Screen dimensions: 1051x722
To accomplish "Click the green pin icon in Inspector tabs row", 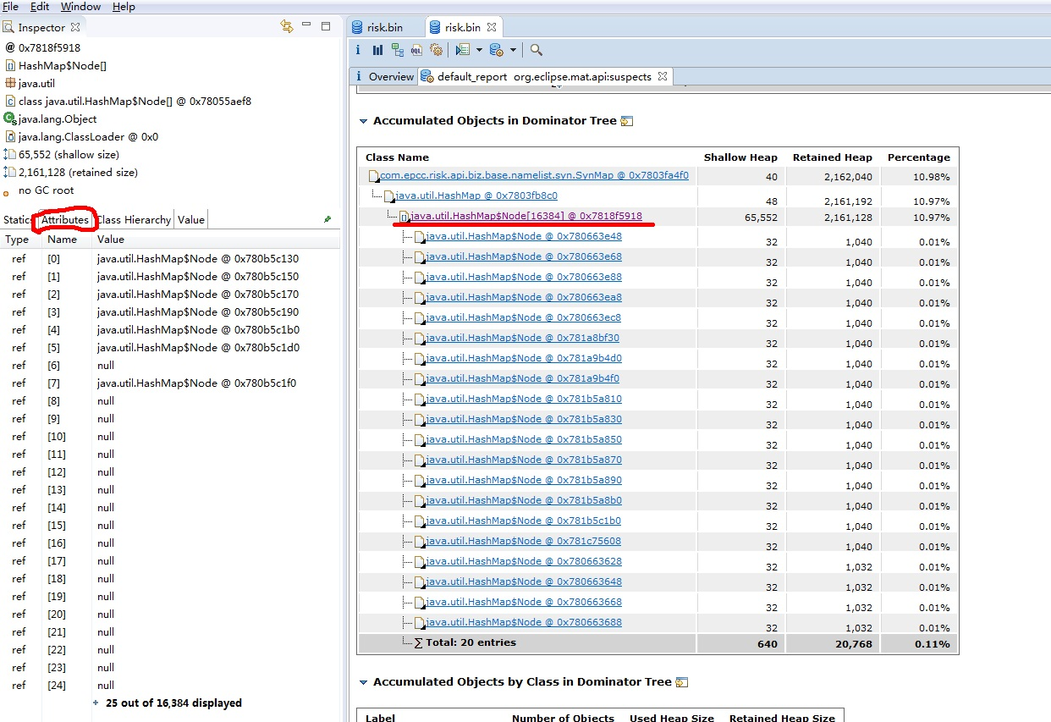I will 327,219.
